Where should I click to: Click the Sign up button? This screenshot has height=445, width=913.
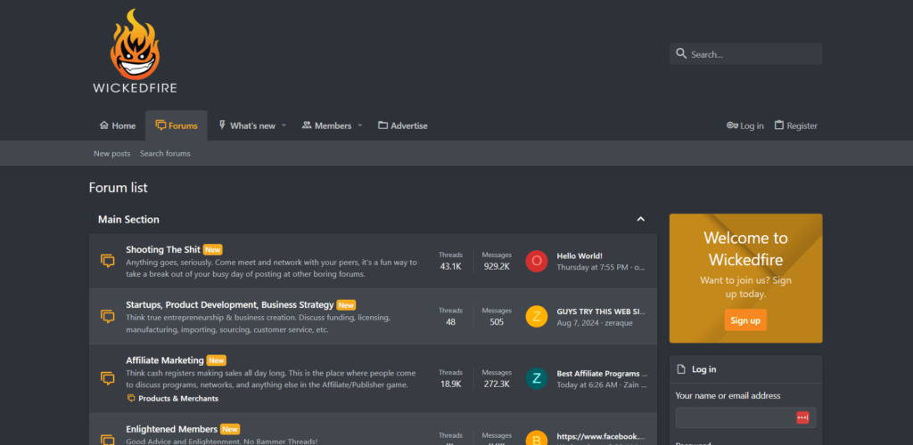coord(745,320)
